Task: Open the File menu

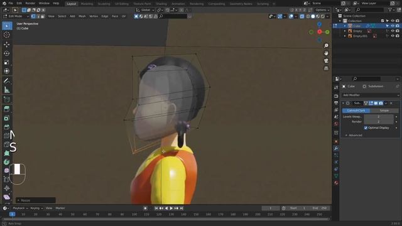Action: [11, 3]
